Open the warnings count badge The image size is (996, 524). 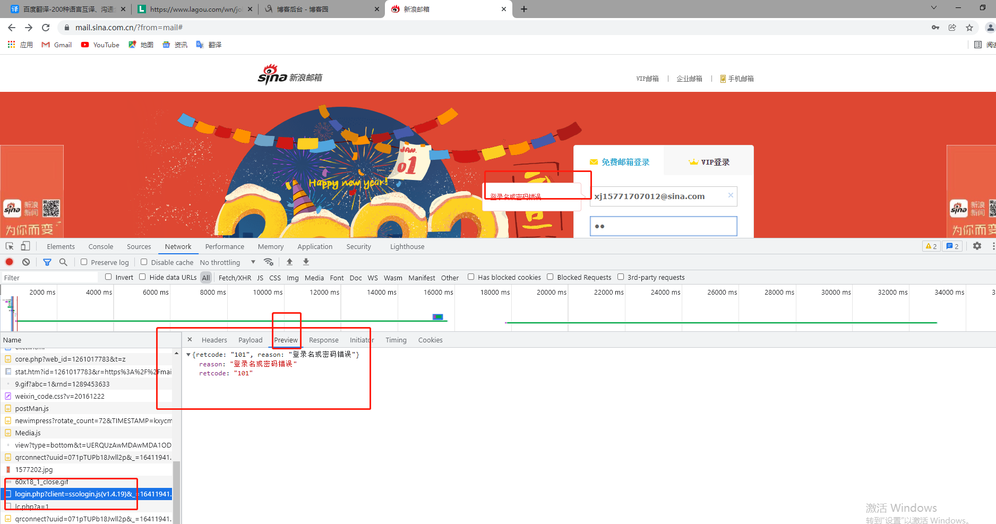pos(931,246)
